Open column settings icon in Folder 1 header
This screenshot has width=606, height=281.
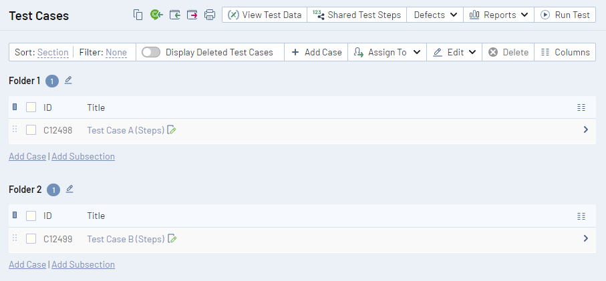point(581,107)
